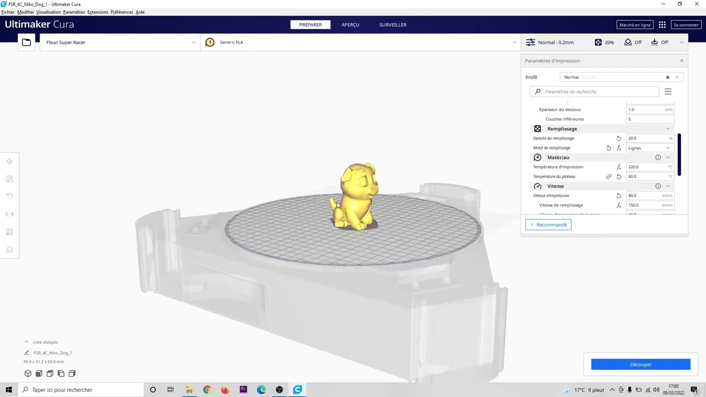Open the Fichier menu
Image resolution: width=706 pixels, height=397 pixels.
tap(8, 12)
